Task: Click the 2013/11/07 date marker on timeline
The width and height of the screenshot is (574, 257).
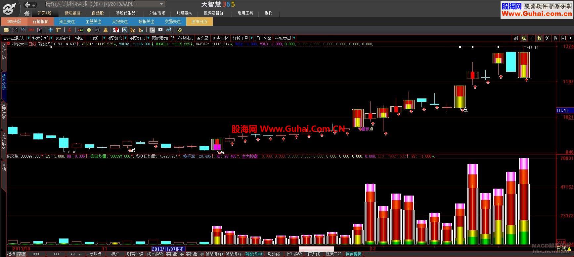Action: (x=168, y=249)
